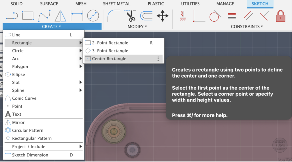292x162 pixels.
Task: Choose Point from the Create menu
Action: click(44, 106)
